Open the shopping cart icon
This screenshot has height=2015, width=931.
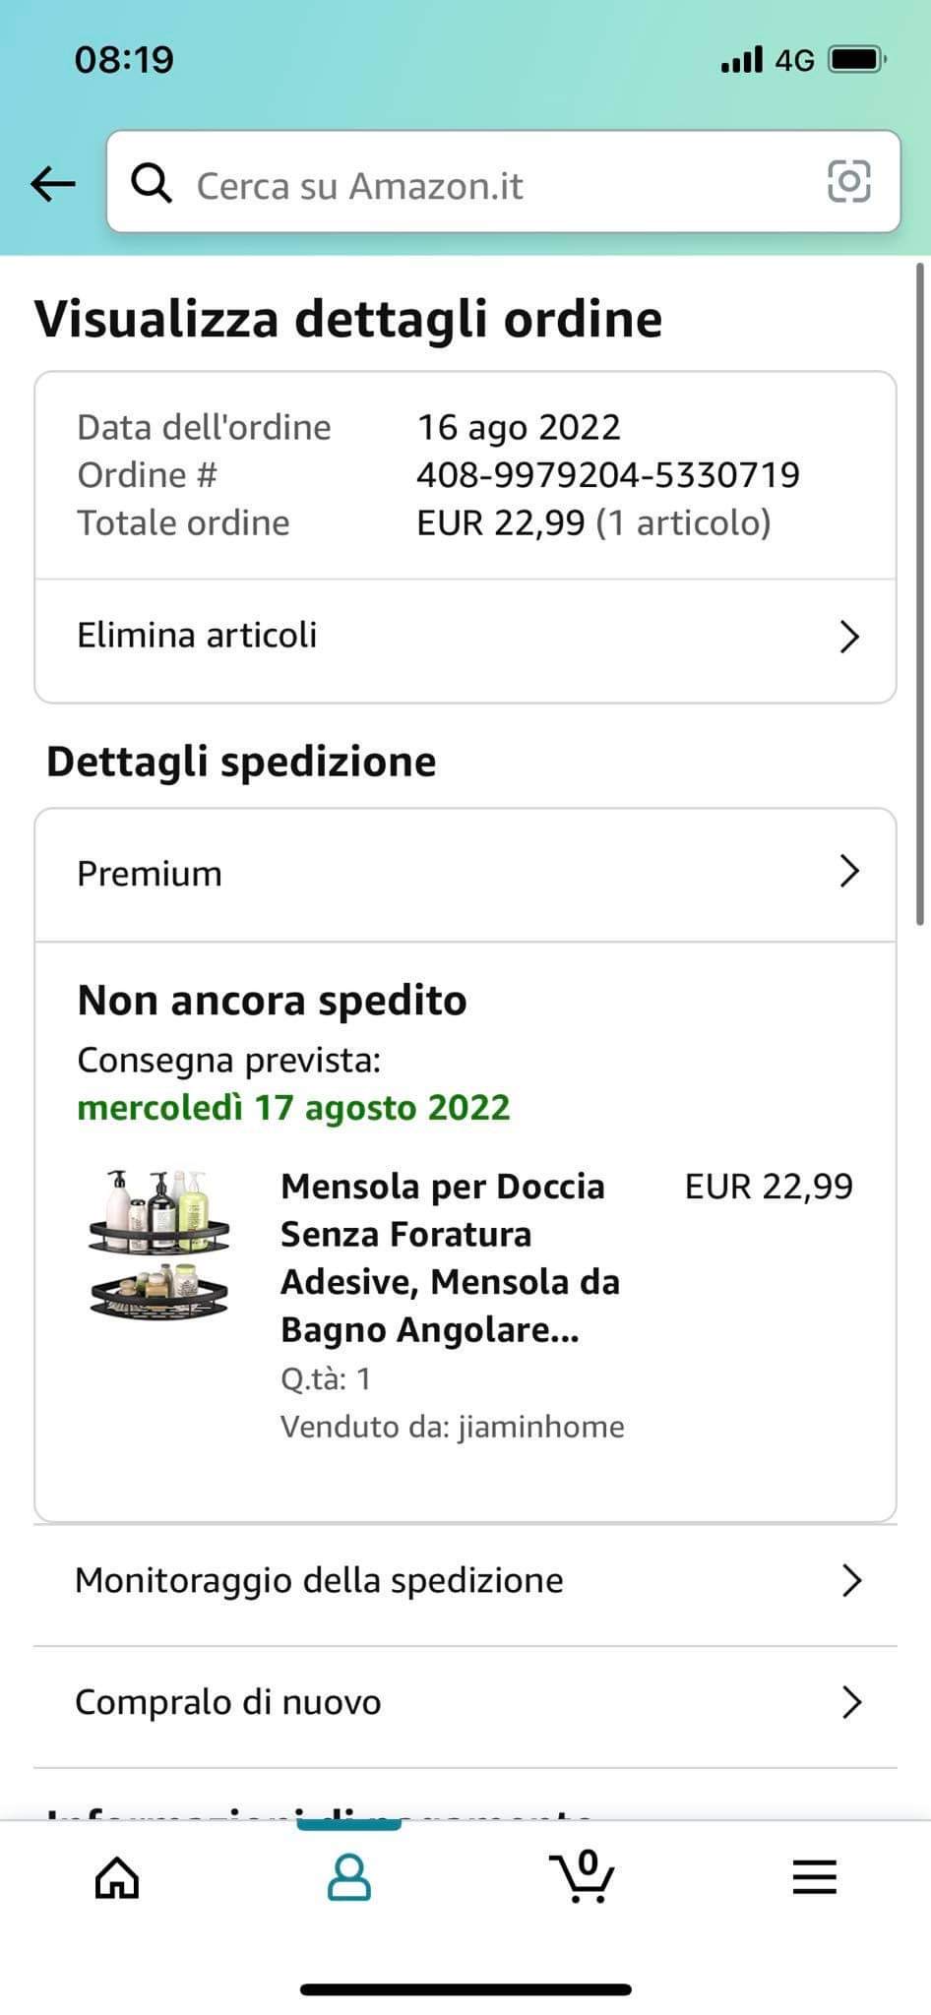[582, 1875]
